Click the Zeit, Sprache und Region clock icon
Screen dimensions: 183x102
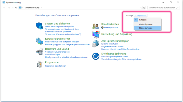tap(96, 43)
